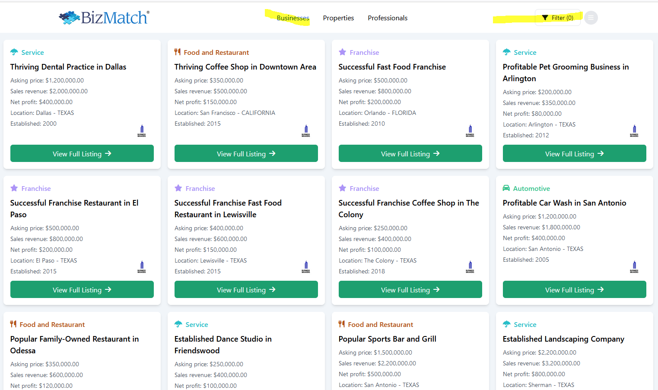Click broker logo on Dental Practice card
Viewport: 658px width, 390px height.
[x=142, y=130]
